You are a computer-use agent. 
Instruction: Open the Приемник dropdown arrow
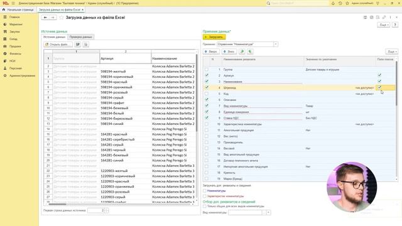tap(276, 44)
